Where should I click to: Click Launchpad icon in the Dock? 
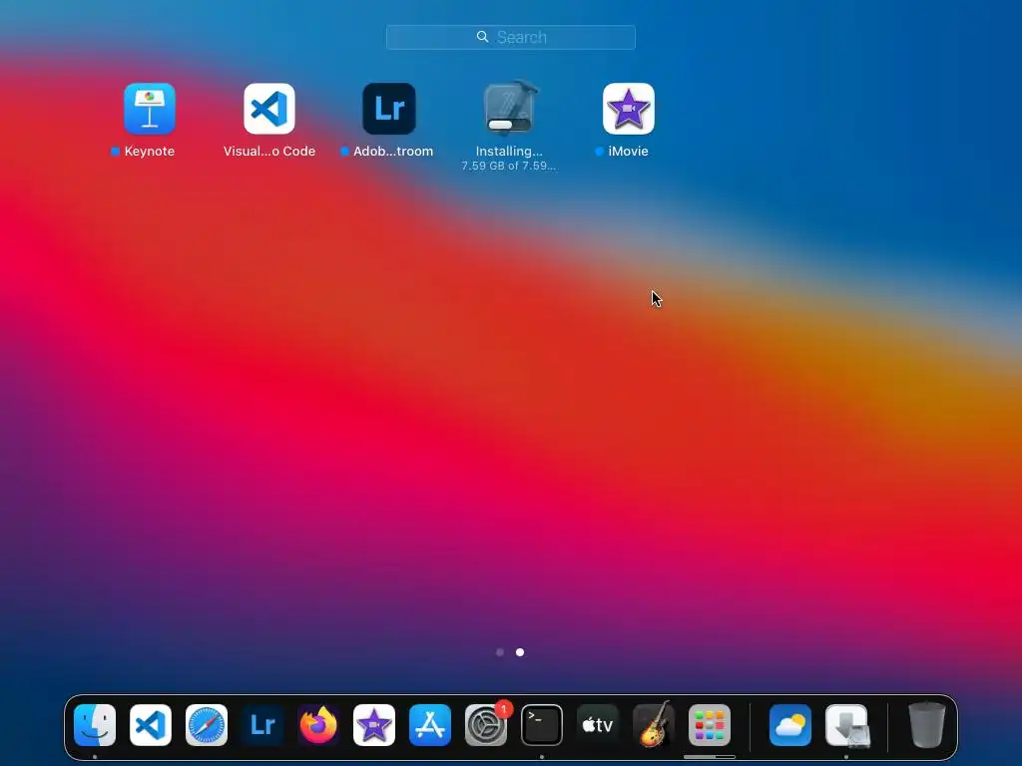coord(710,725)
